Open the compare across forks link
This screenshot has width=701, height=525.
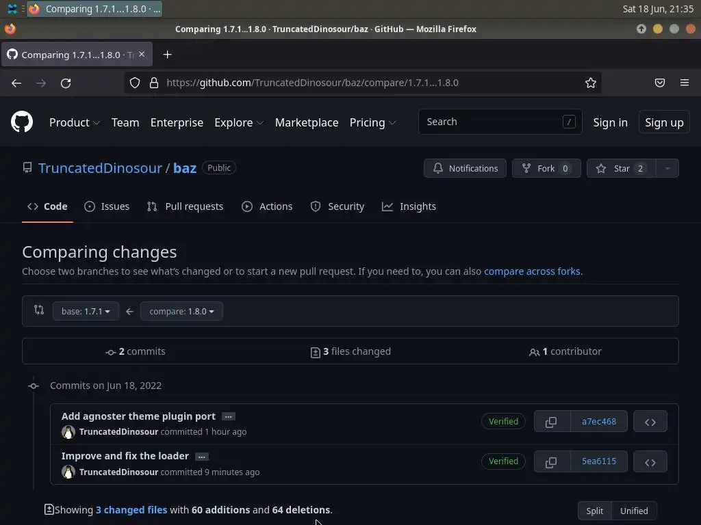tap(532, 271)
